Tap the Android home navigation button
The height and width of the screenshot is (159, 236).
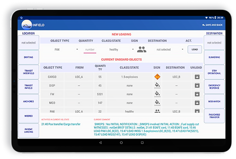point(121,142)
